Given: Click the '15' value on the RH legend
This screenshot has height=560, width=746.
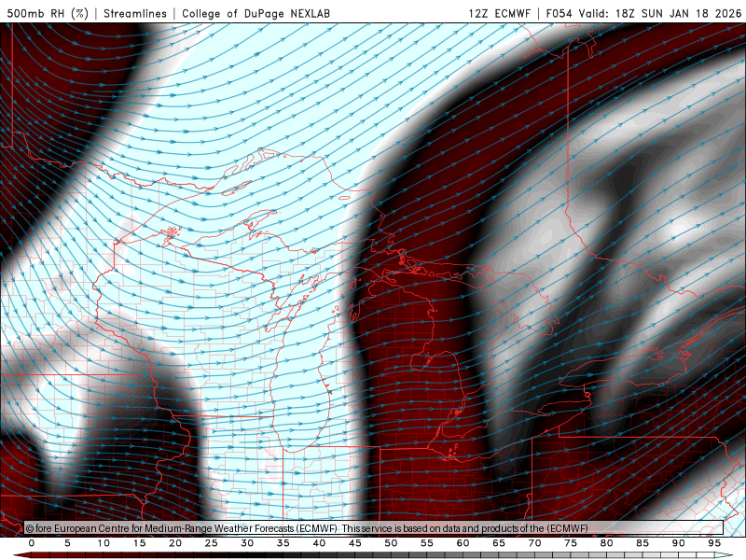Looking at the screenshot, I should tap(139, 543).
